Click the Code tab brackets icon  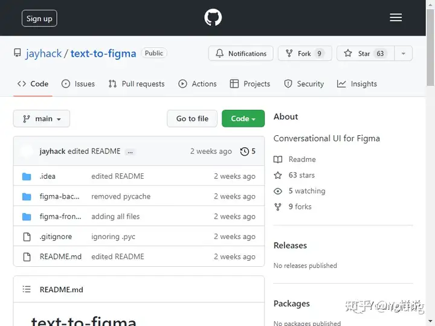22,84
